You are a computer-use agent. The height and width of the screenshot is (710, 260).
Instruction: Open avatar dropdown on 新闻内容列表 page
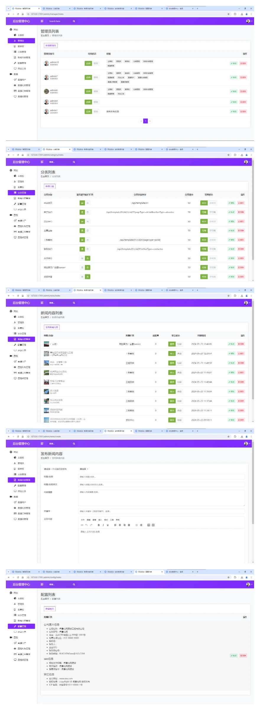[x=247, y=303]
